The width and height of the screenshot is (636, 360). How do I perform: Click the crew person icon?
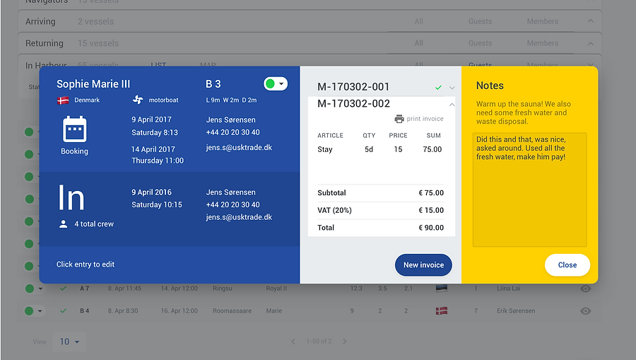pos(64,224)
